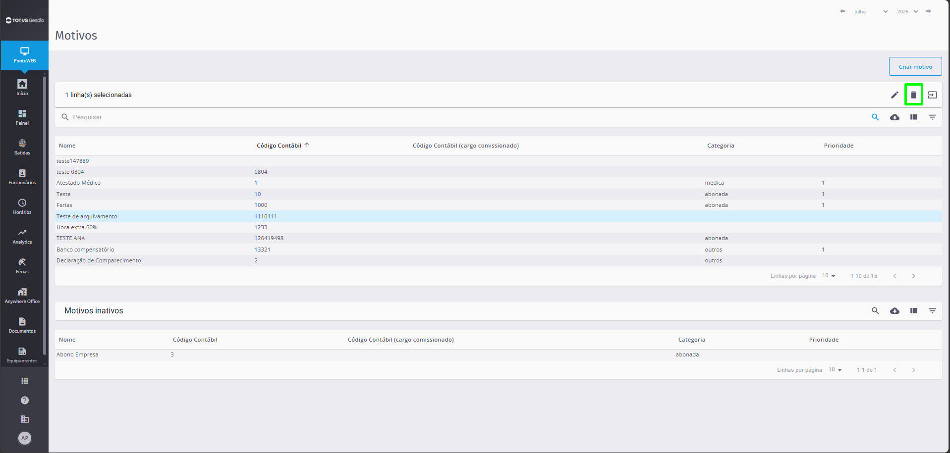Select Atestado Médico row
950x453 pixels.
point(499,183)
